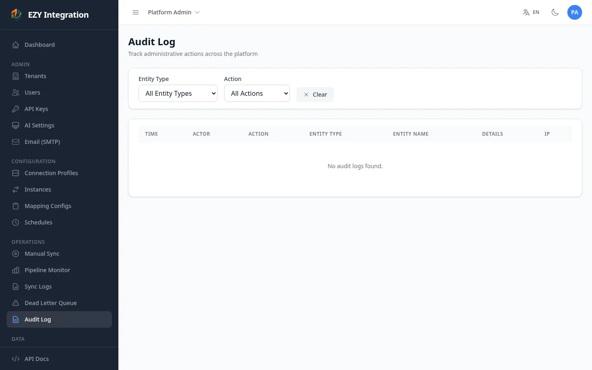Click the Connection Profiles icon
Screen dimensions: 592x370
[16, 173]
